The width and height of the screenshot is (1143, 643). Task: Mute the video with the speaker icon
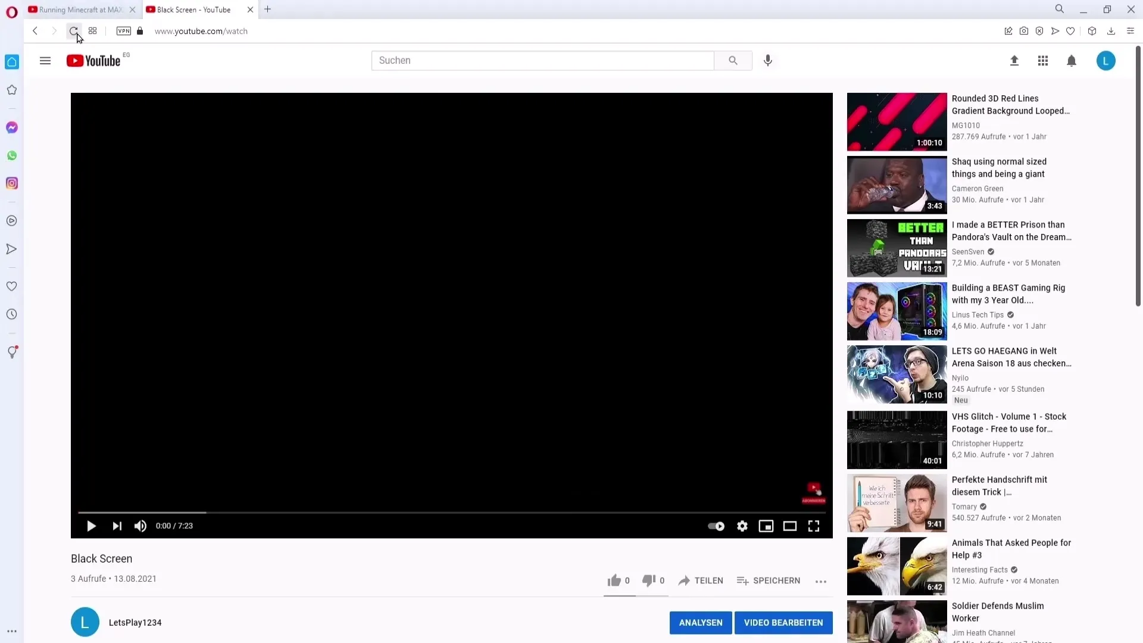(x=140, y=526)
